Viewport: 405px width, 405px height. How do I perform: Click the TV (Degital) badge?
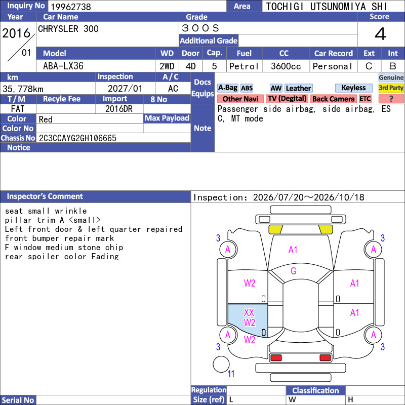287,99
